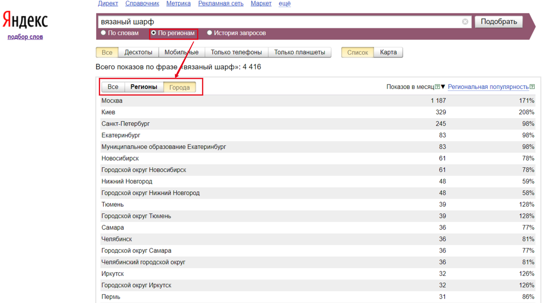Click the Региональная популярность column link

(488, 87)
